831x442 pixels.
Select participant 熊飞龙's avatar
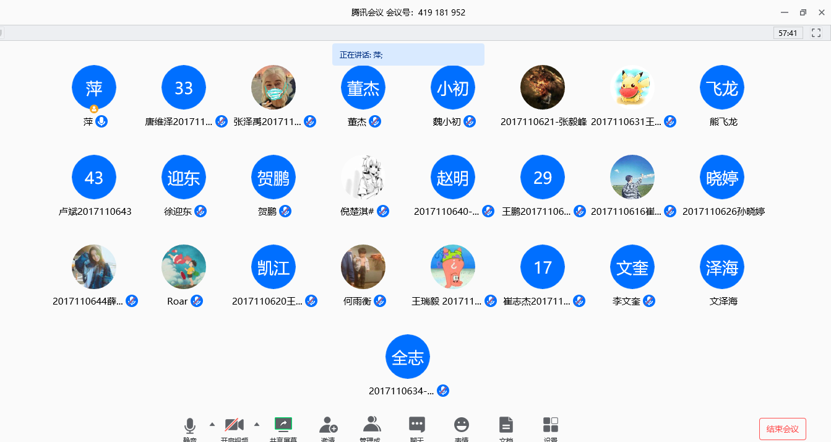(721, 88)
